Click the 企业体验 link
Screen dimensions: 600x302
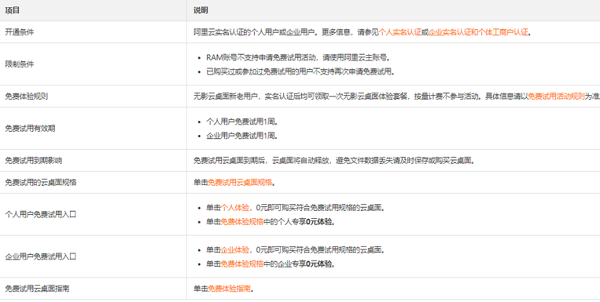235,250
